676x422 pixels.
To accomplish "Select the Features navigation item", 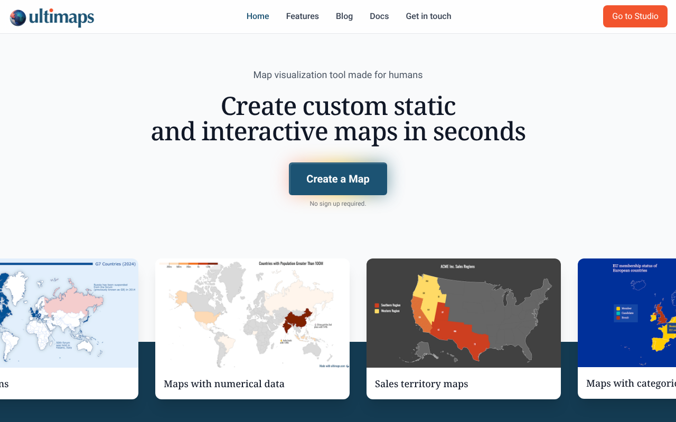I will point(302,16).
